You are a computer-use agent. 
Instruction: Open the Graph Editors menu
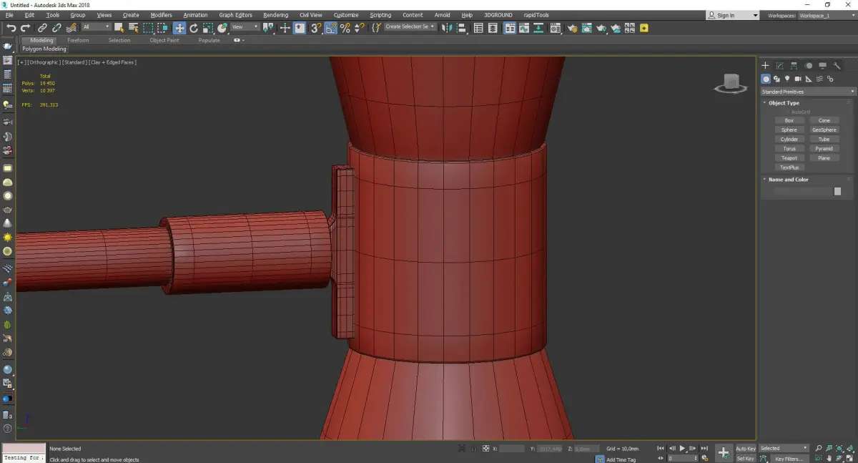pyautogui.click(x=235, y=15)
